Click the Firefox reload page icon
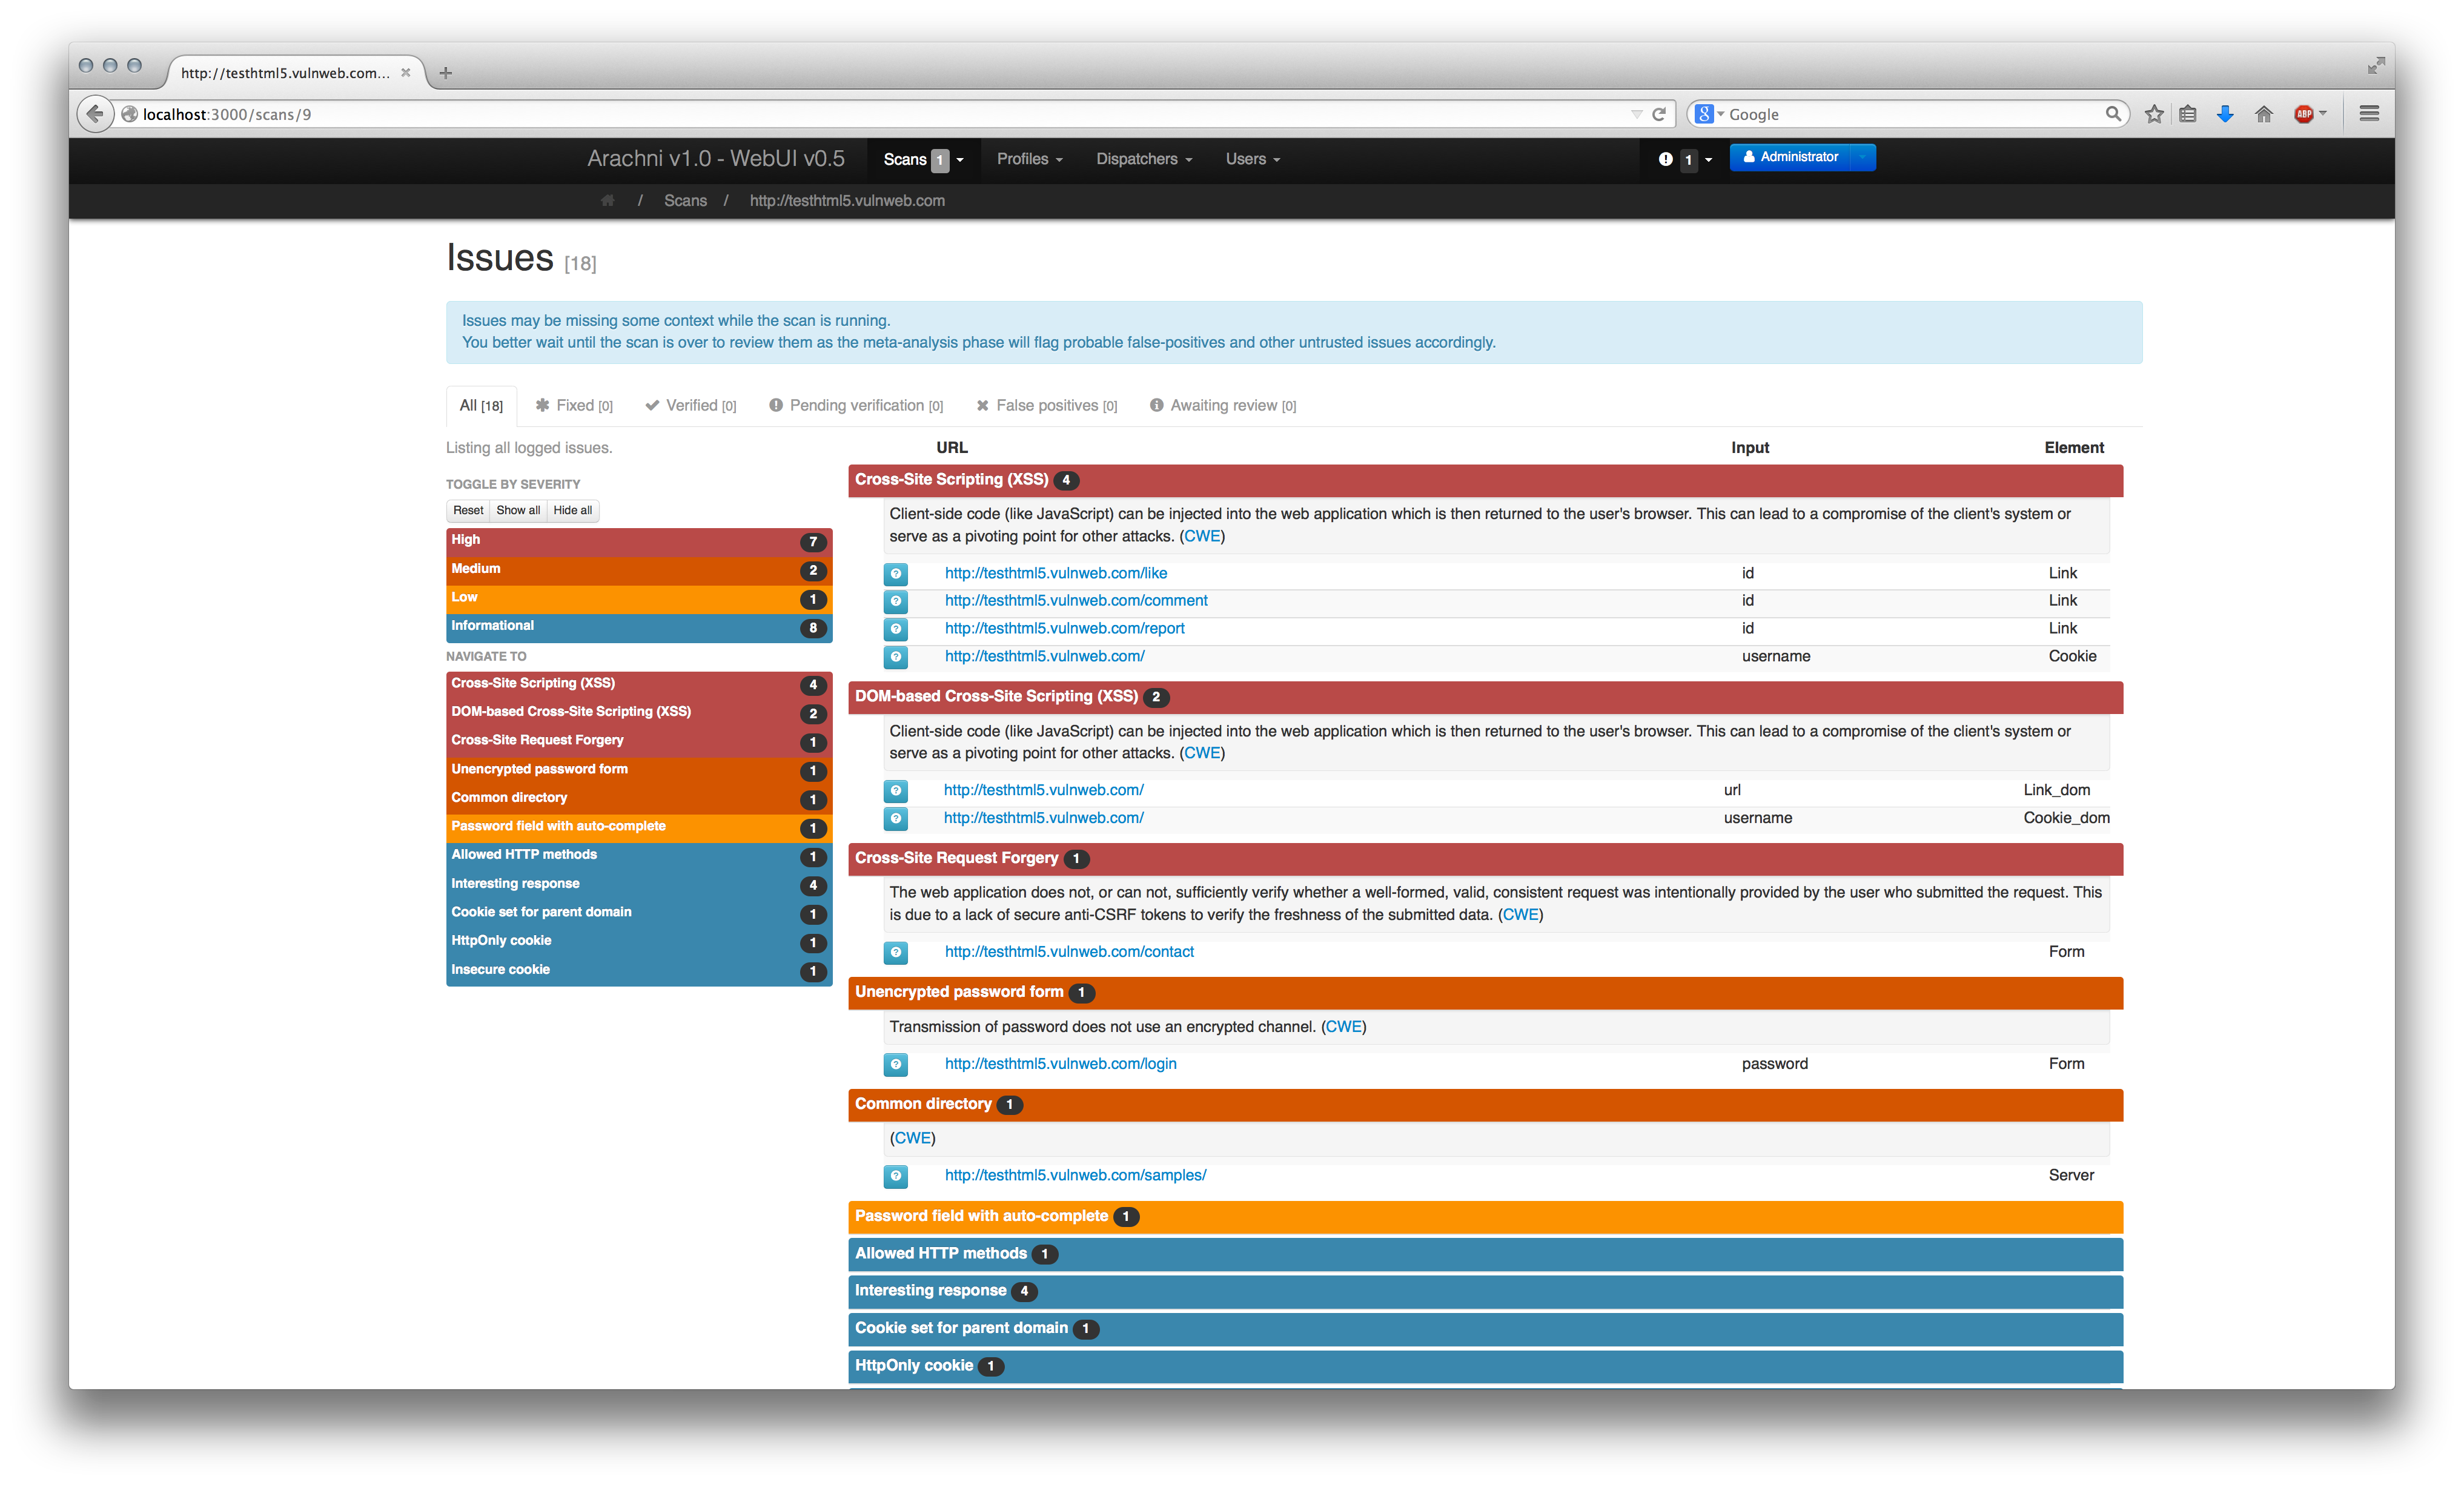 1659,114
